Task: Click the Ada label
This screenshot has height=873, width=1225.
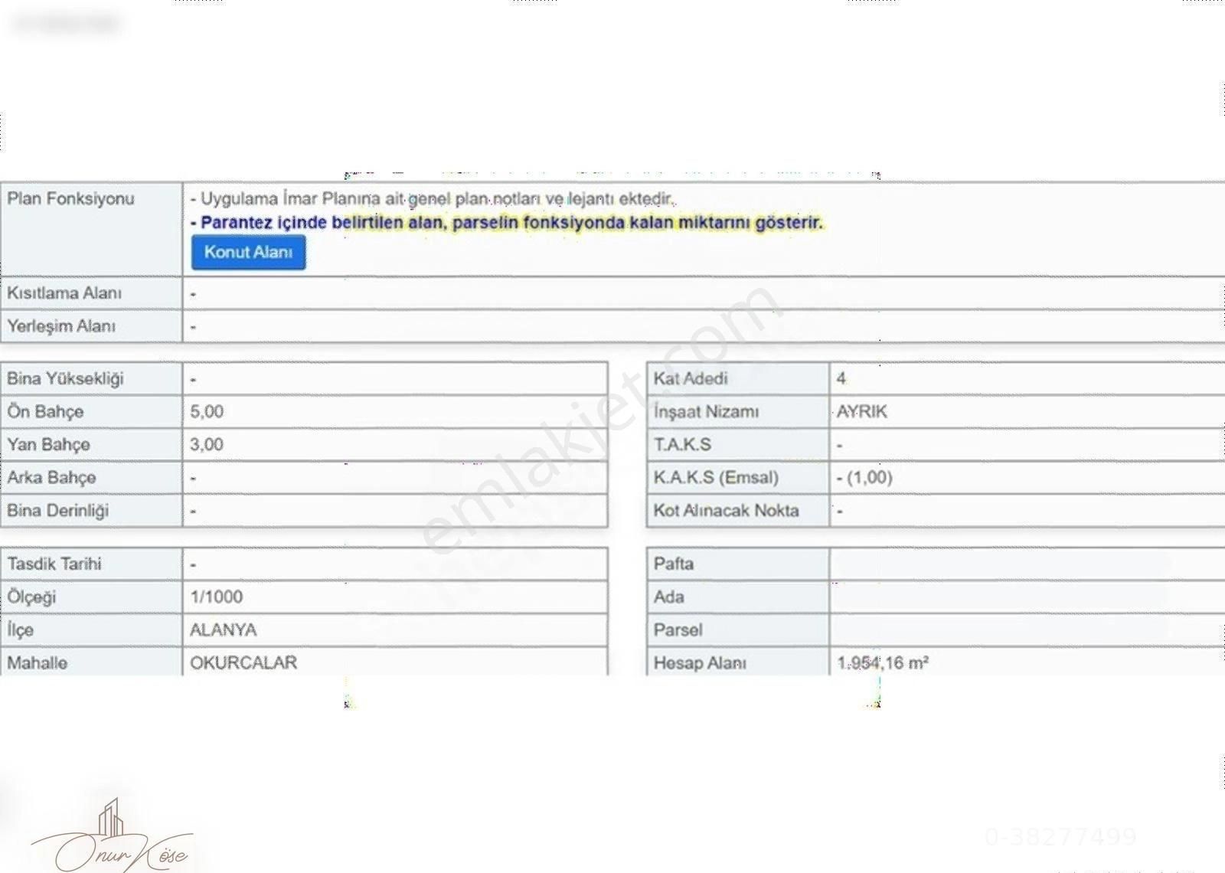Action: (669, 597)
